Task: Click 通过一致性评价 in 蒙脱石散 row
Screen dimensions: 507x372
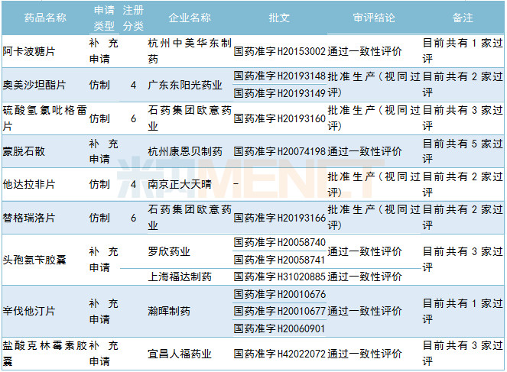Action: [x=365, y=151]
